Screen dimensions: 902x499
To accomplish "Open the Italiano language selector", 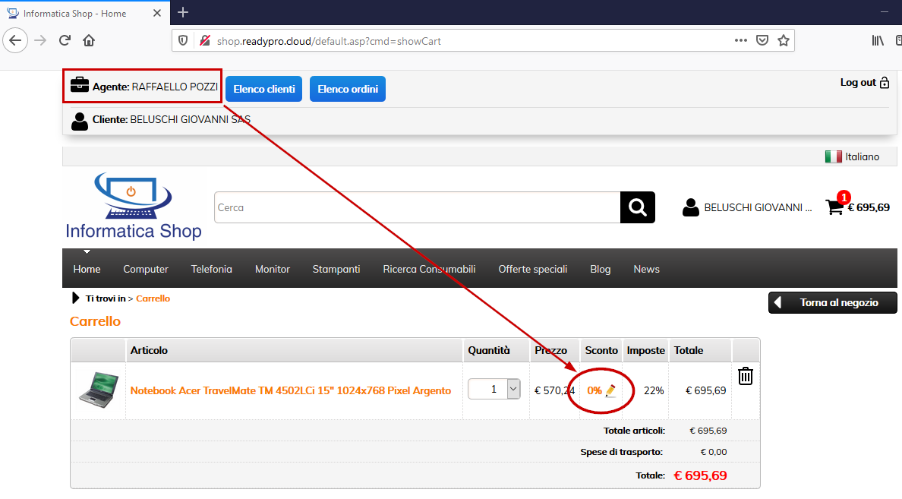I will tap(862, 156).
